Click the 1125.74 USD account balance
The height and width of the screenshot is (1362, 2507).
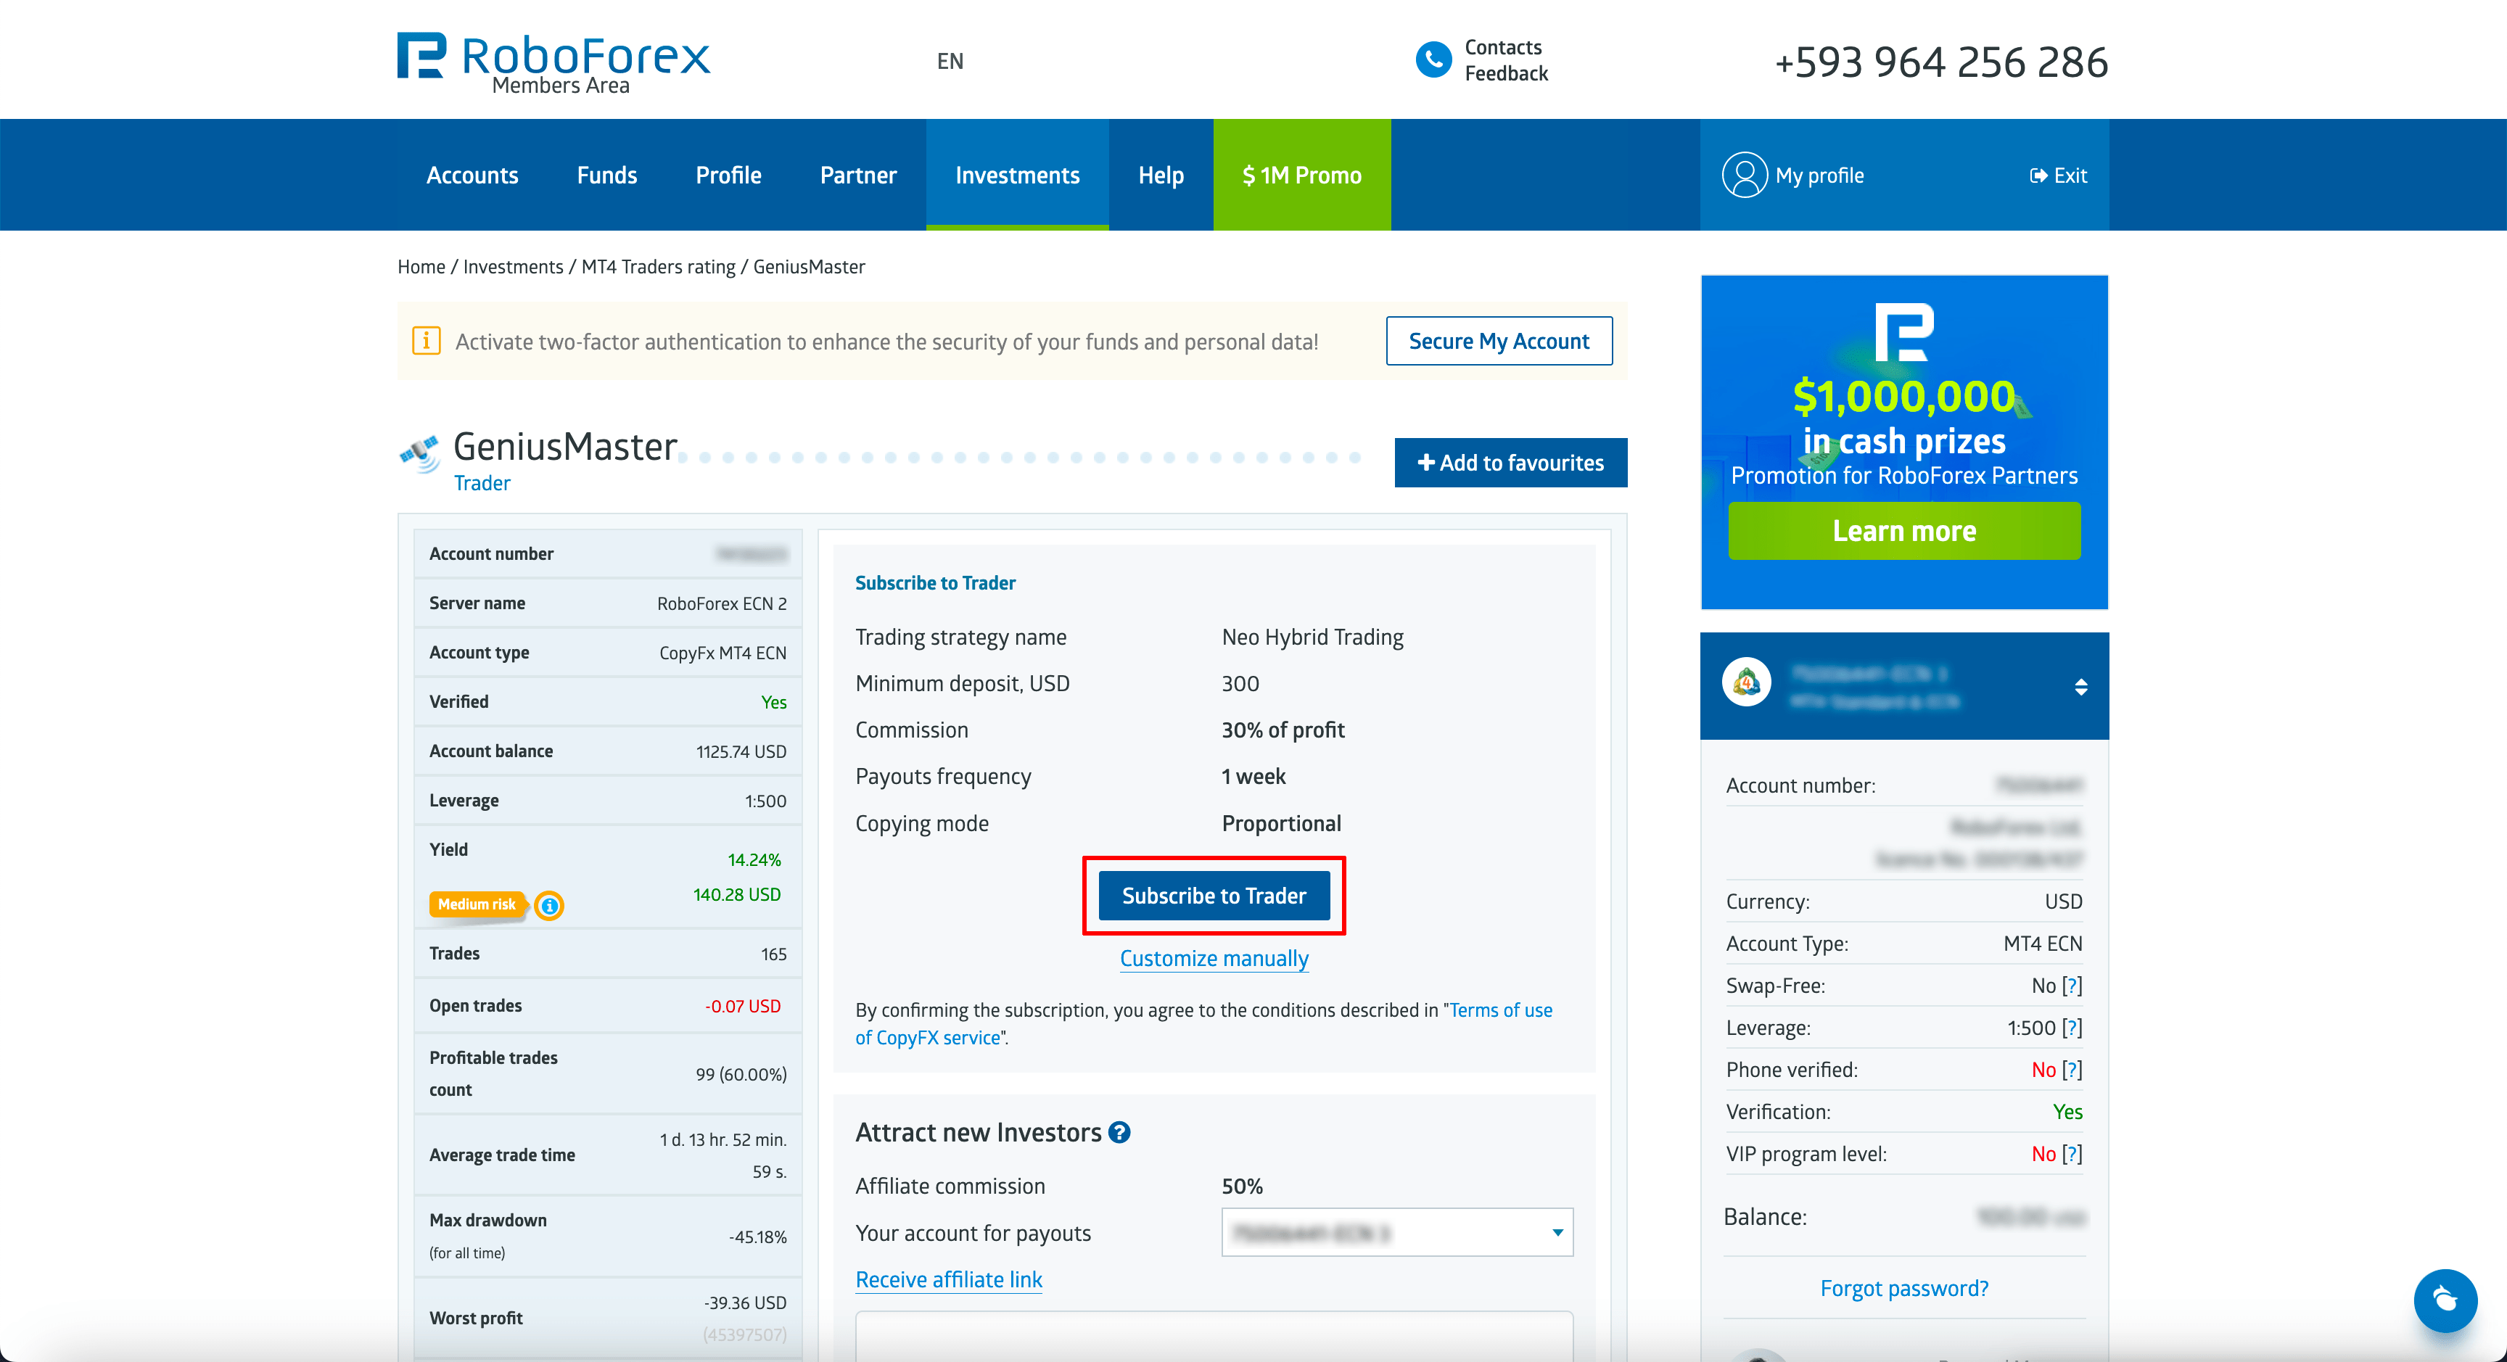pos(741,751)
